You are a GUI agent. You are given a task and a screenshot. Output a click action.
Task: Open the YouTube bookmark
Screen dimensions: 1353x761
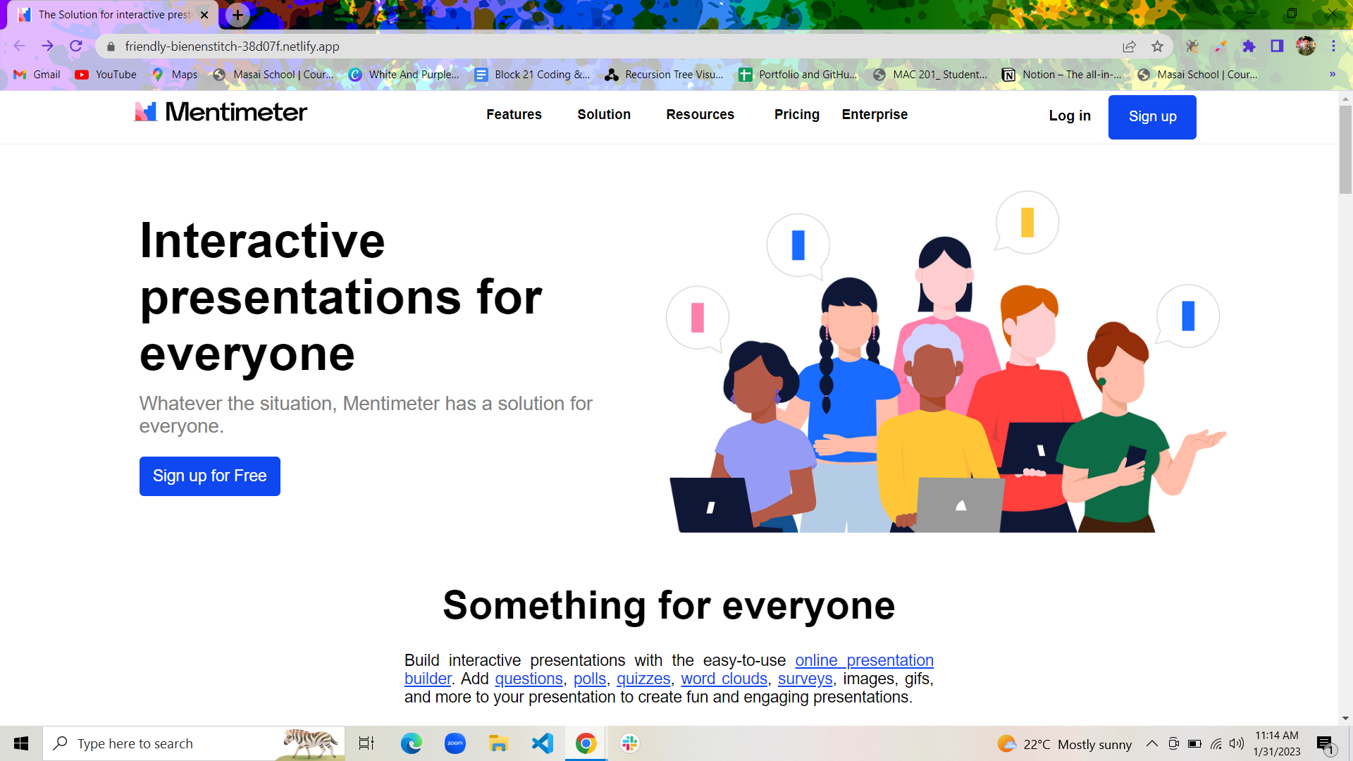click(x=106, y=75)
